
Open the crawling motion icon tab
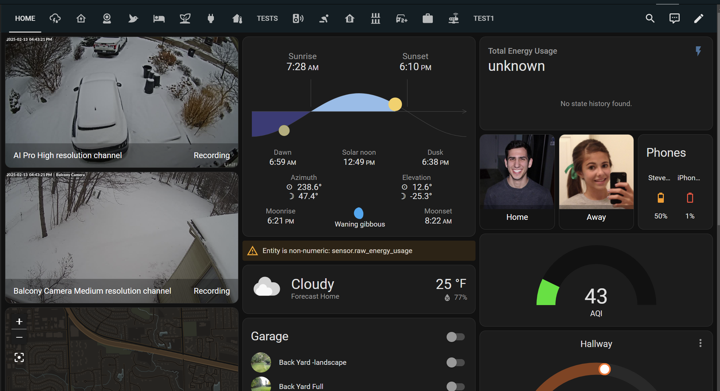pyautogui.click(x=324, y=18)
